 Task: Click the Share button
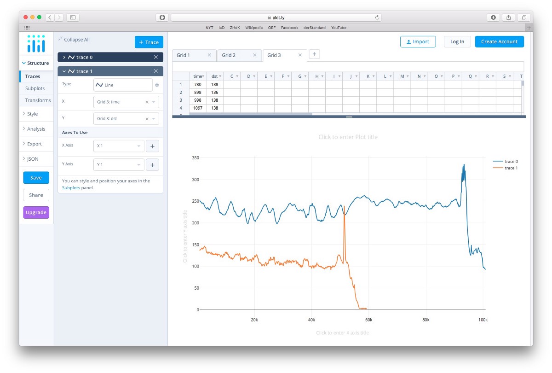coord(36,195)
